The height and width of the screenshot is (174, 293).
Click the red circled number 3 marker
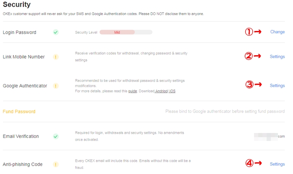(x=249, y=84)
